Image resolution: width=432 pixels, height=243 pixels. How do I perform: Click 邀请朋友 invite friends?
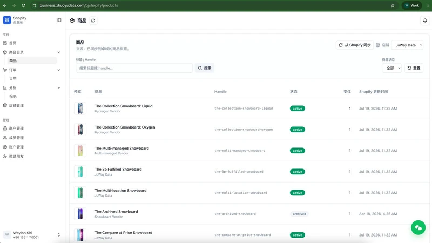click(16, 157)
